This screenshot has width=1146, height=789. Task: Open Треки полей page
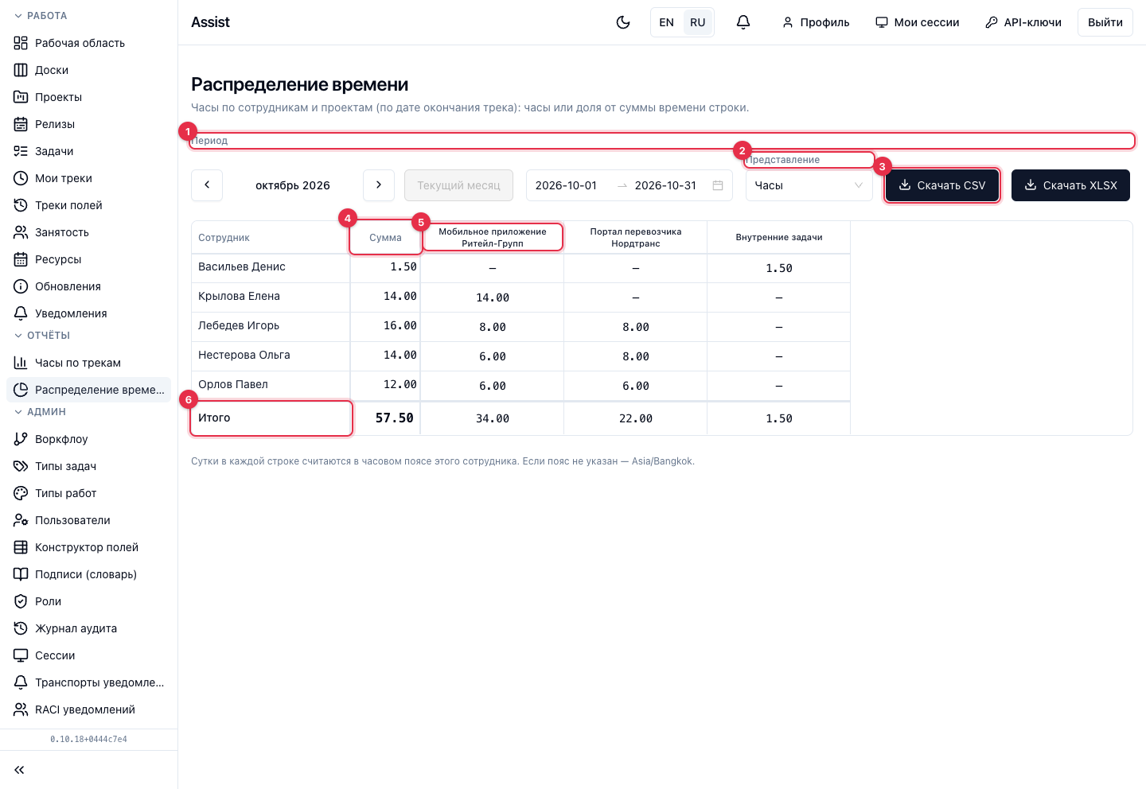tap(88, 205)
